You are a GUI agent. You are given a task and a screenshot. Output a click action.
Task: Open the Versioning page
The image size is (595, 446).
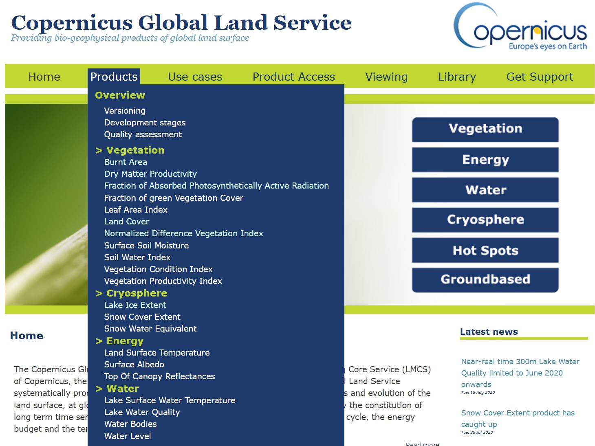click(125, 111)
